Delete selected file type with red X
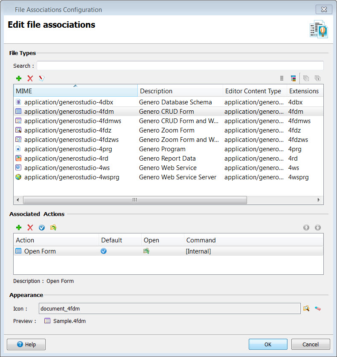This screenshot has width=337, height=357. coord(30,78)
